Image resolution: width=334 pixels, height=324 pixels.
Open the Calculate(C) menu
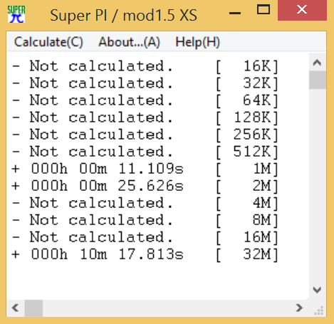pos(48,42)
